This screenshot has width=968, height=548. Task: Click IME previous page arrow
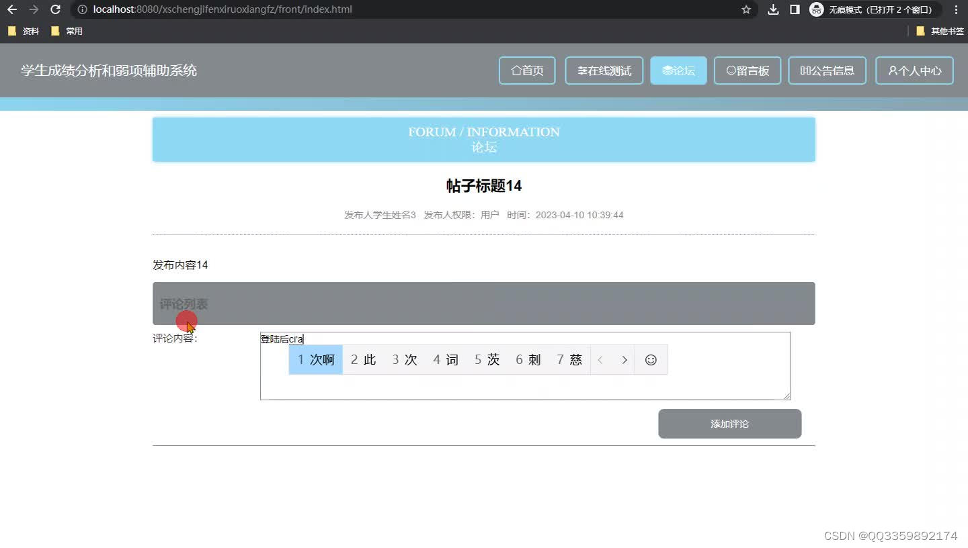[600, 360]
